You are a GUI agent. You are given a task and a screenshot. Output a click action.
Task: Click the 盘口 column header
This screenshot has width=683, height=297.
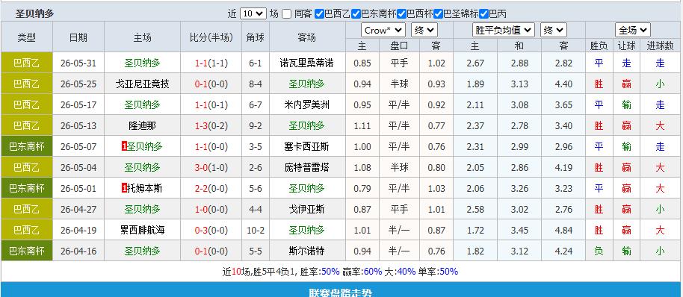(400, 46)
